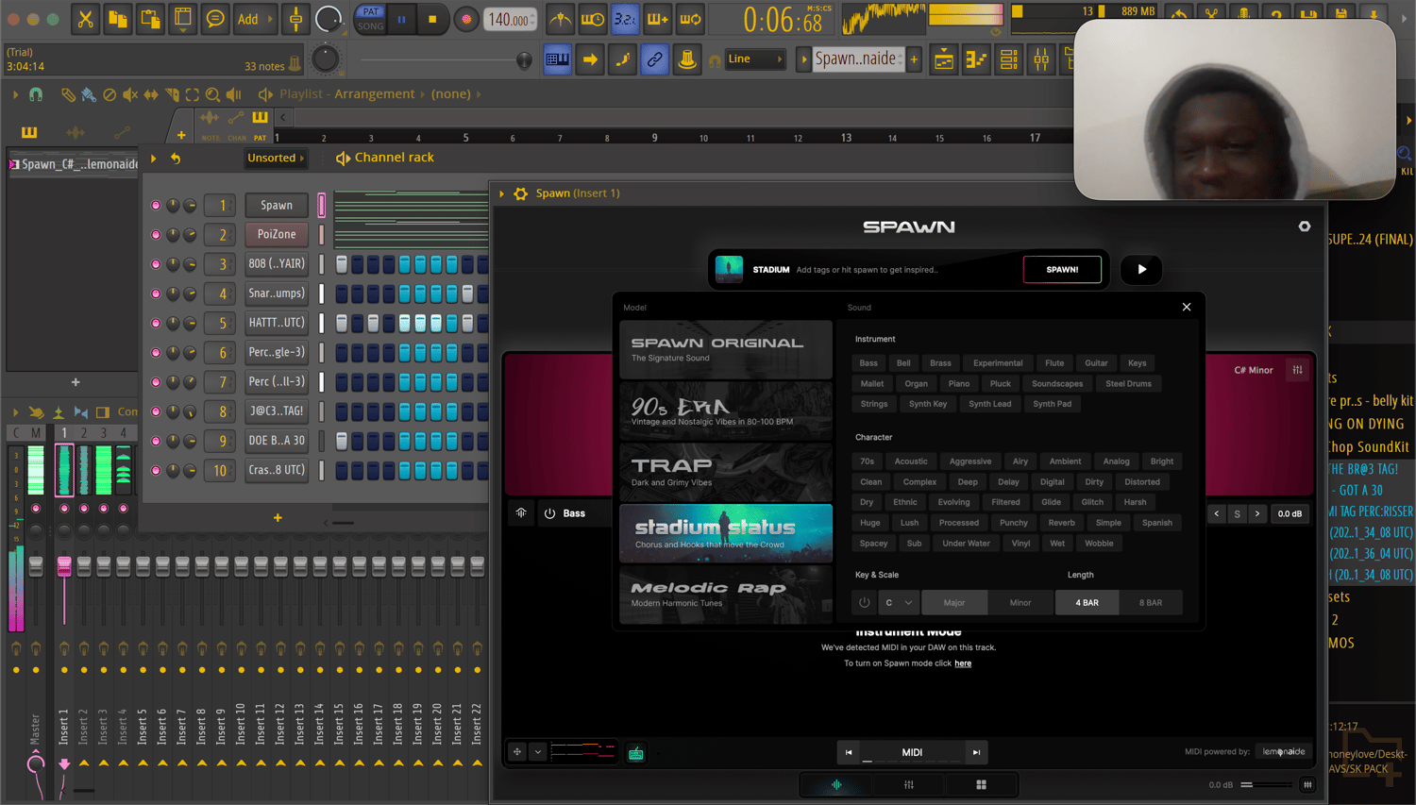This screenshot has height=805, width=1416.
Task: Click the magnet snap icon in playlist toolbar
Action: click(36, 94)
